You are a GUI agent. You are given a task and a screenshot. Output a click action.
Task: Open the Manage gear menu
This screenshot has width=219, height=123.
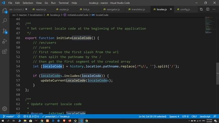4,109
